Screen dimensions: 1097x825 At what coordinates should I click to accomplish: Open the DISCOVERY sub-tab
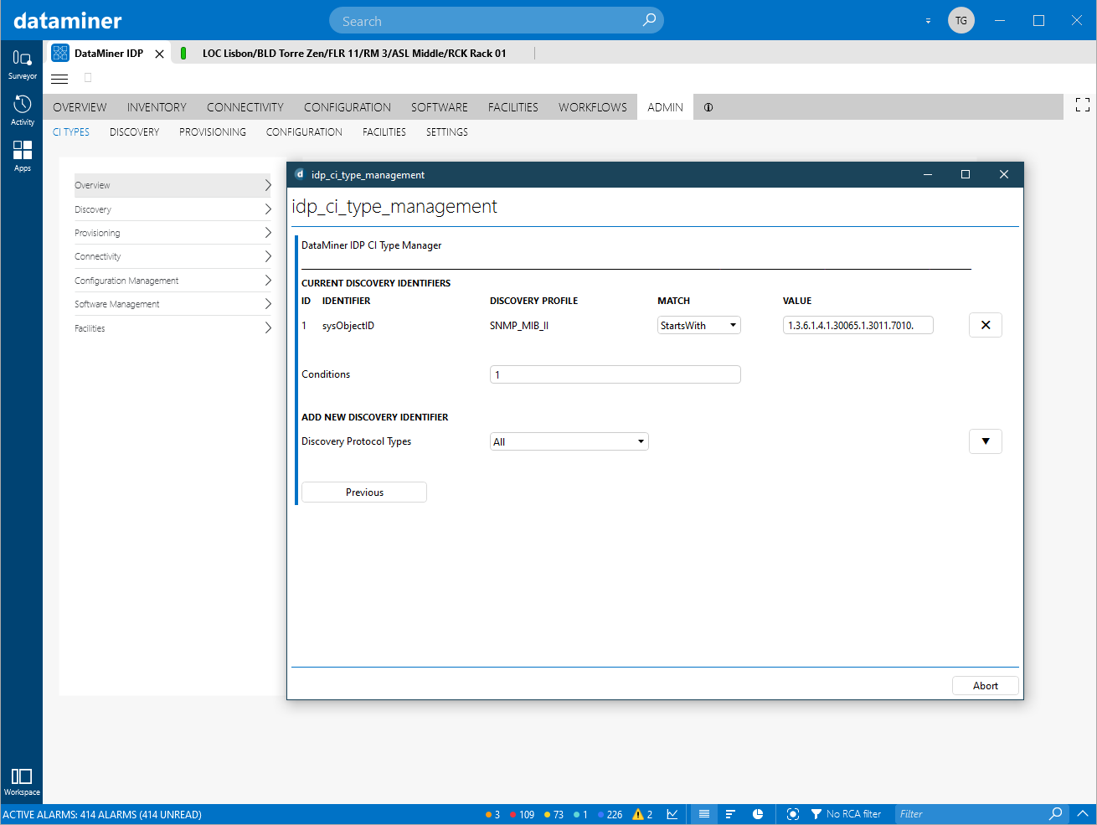coord(134,132)
